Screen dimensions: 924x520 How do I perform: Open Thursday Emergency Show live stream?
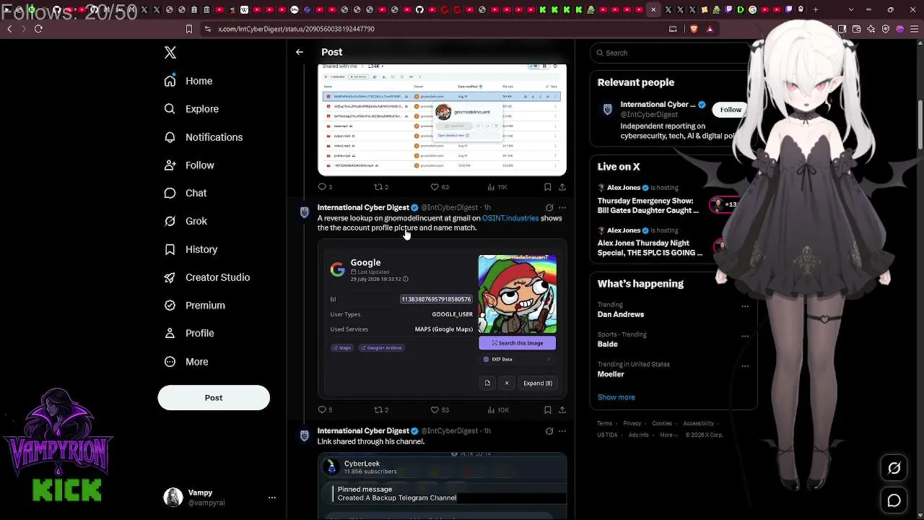[648, 206]
